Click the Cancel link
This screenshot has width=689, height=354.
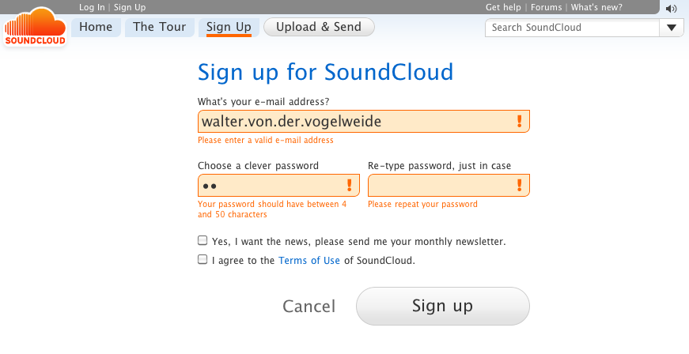point(309,307)
